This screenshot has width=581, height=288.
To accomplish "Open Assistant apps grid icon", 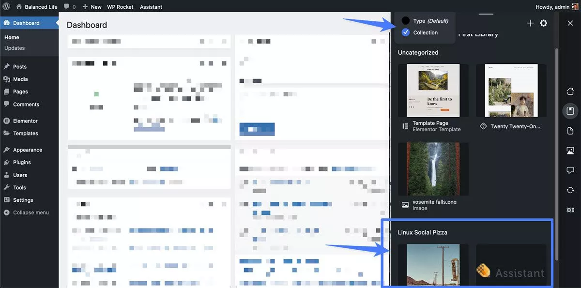I will coord(570,210).
